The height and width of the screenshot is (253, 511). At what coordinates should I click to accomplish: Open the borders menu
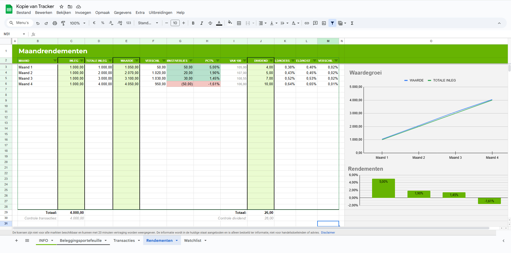click(239, 23)
